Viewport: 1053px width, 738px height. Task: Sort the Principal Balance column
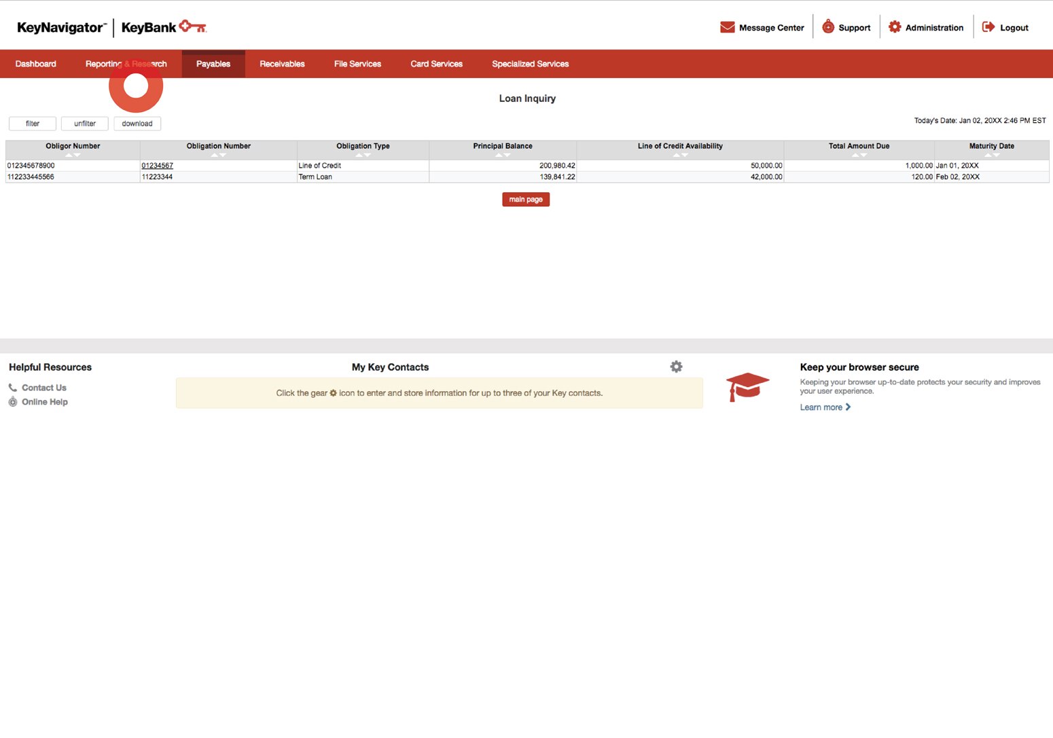[503, 155]
